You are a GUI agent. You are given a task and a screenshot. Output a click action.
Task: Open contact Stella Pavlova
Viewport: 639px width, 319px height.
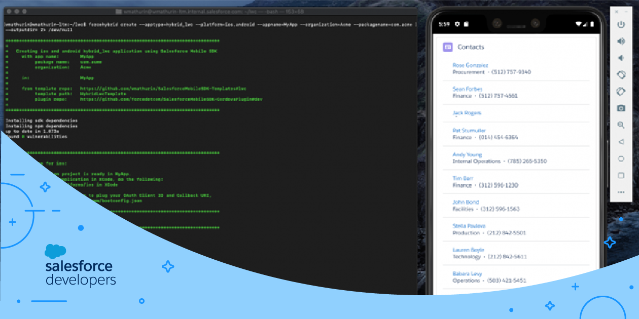469,226
